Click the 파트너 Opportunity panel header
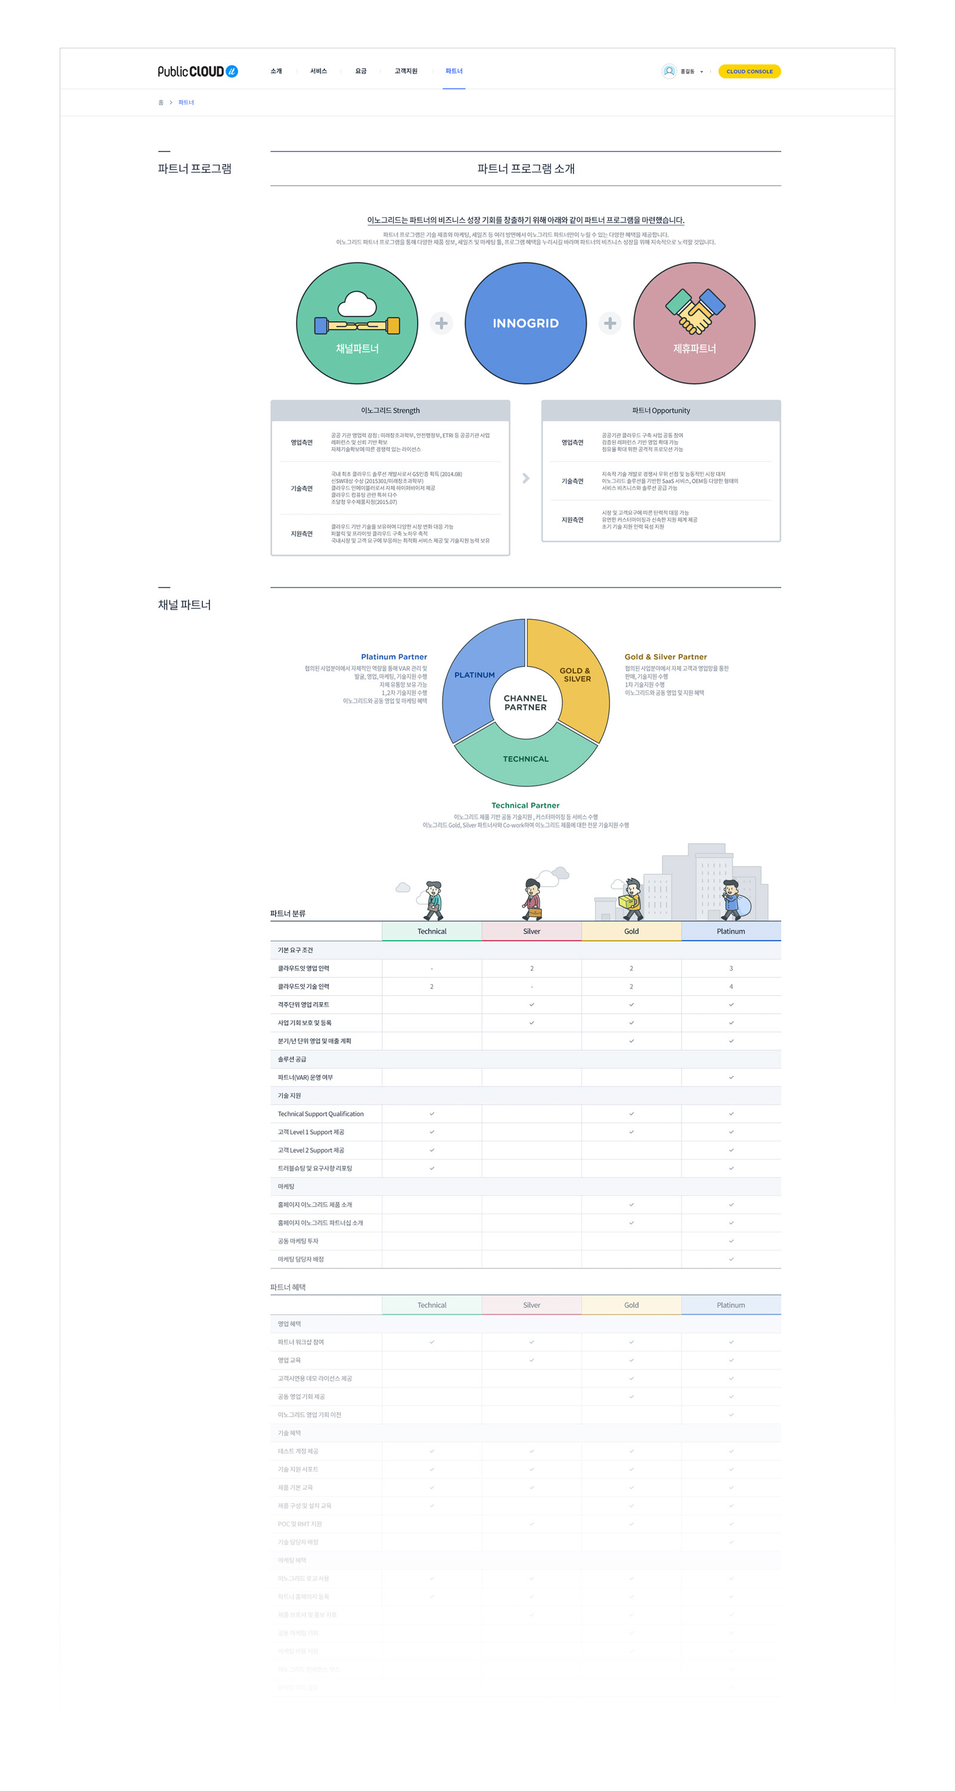Screen dimensions: 955x1791 click(x=660, y=410)
